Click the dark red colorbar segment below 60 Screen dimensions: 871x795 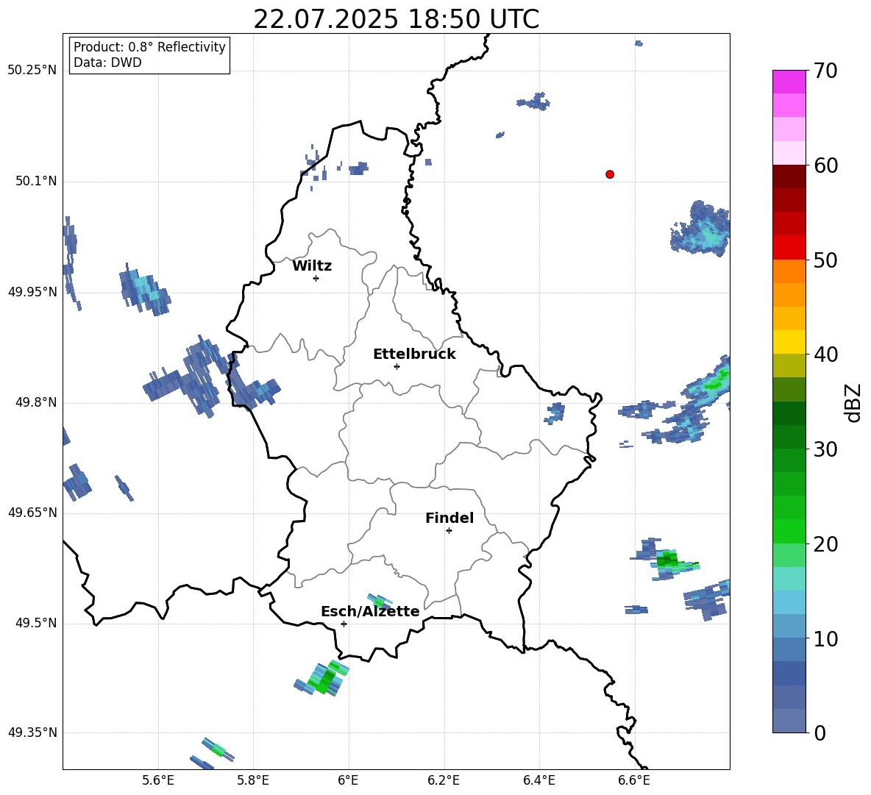[x=789, y=177]
